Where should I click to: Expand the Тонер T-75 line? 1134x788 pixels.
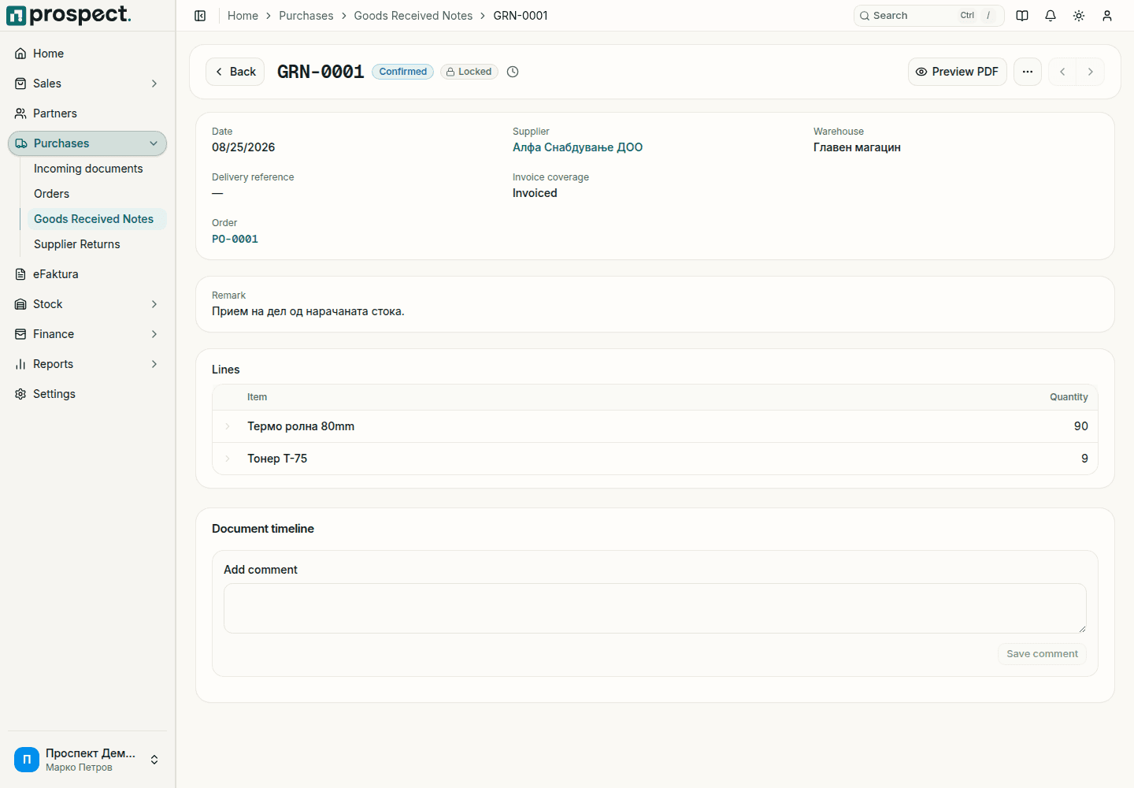[x=228, y=459]
